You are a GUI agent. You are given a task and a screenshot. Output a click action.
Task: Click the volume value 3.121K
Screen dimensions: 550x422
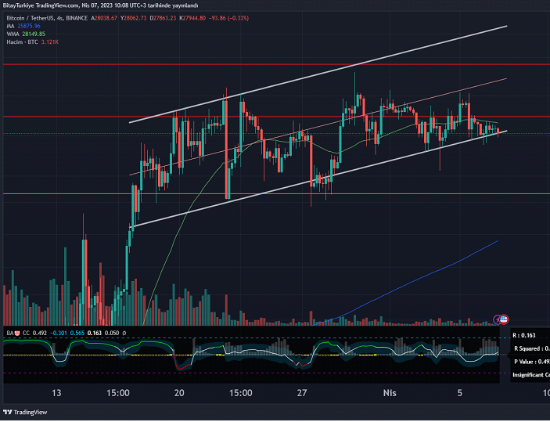click(50, 42)
